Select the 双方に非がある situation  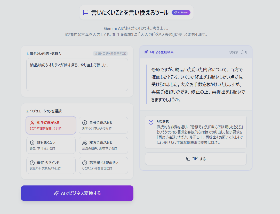coord(103,145)
